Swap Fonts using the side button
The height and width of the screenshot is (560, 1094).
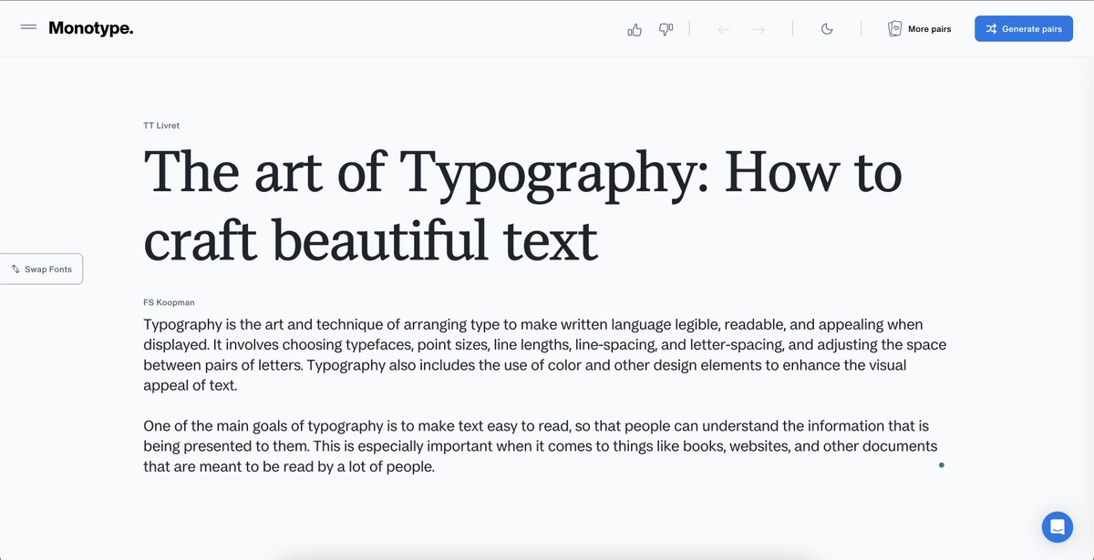click(x=41, y=270)
